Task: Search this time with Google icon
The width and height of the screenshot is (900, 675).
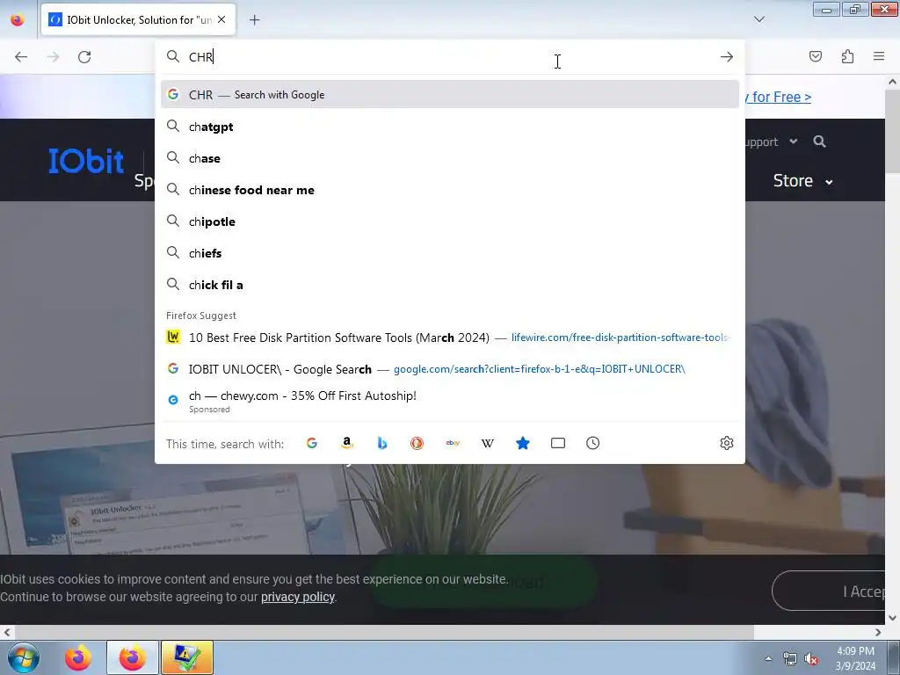Action: [x=312, y=443]
